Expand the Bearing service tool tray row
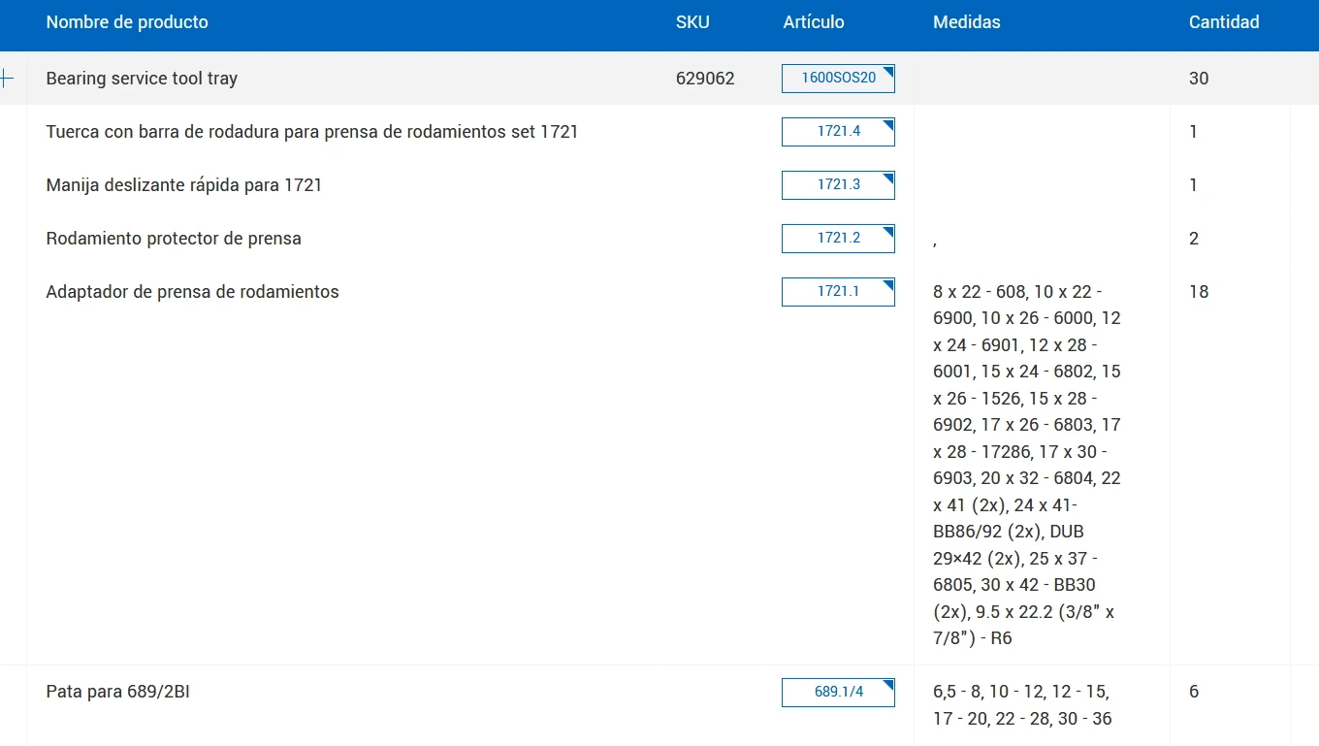 click(x=7, y=79)
